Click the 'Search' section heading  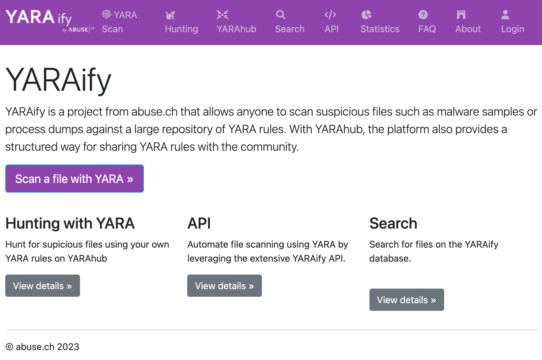(x=393, y=223)
